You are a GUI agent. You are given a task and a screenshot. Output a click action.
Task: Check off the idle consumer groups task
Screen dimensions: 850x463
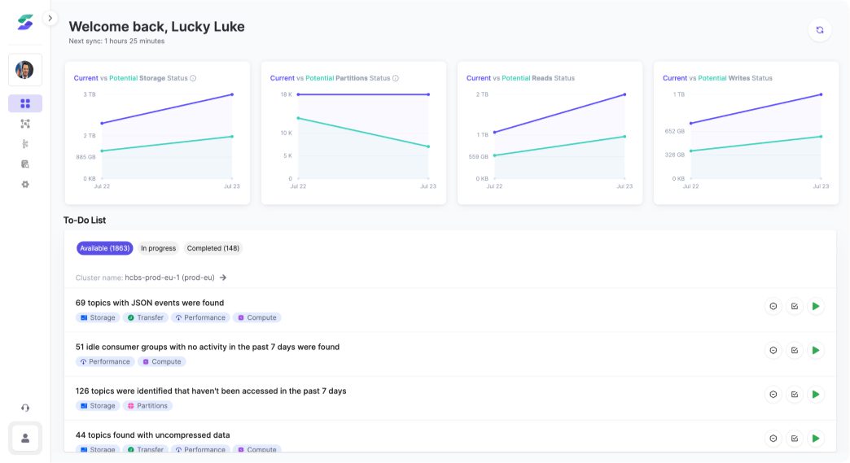pos(794,350)
